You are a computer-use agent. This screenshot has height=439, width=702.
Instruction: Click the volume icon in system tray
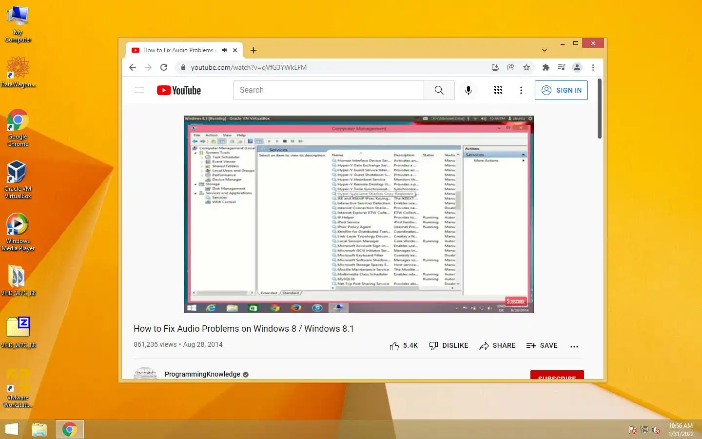point(657,430)
